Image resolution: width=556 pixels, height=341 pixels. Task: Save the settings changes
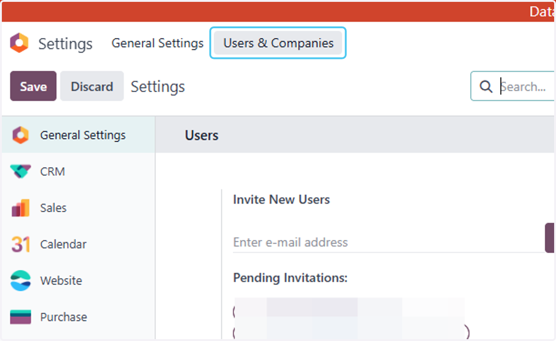click(33, 86)
